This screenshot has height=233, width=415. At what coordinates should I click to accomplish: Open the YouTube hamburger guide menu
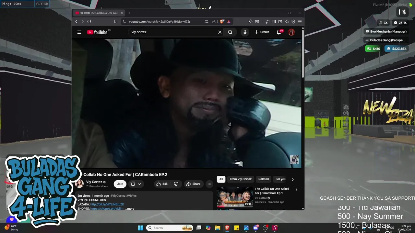[79, 32]
